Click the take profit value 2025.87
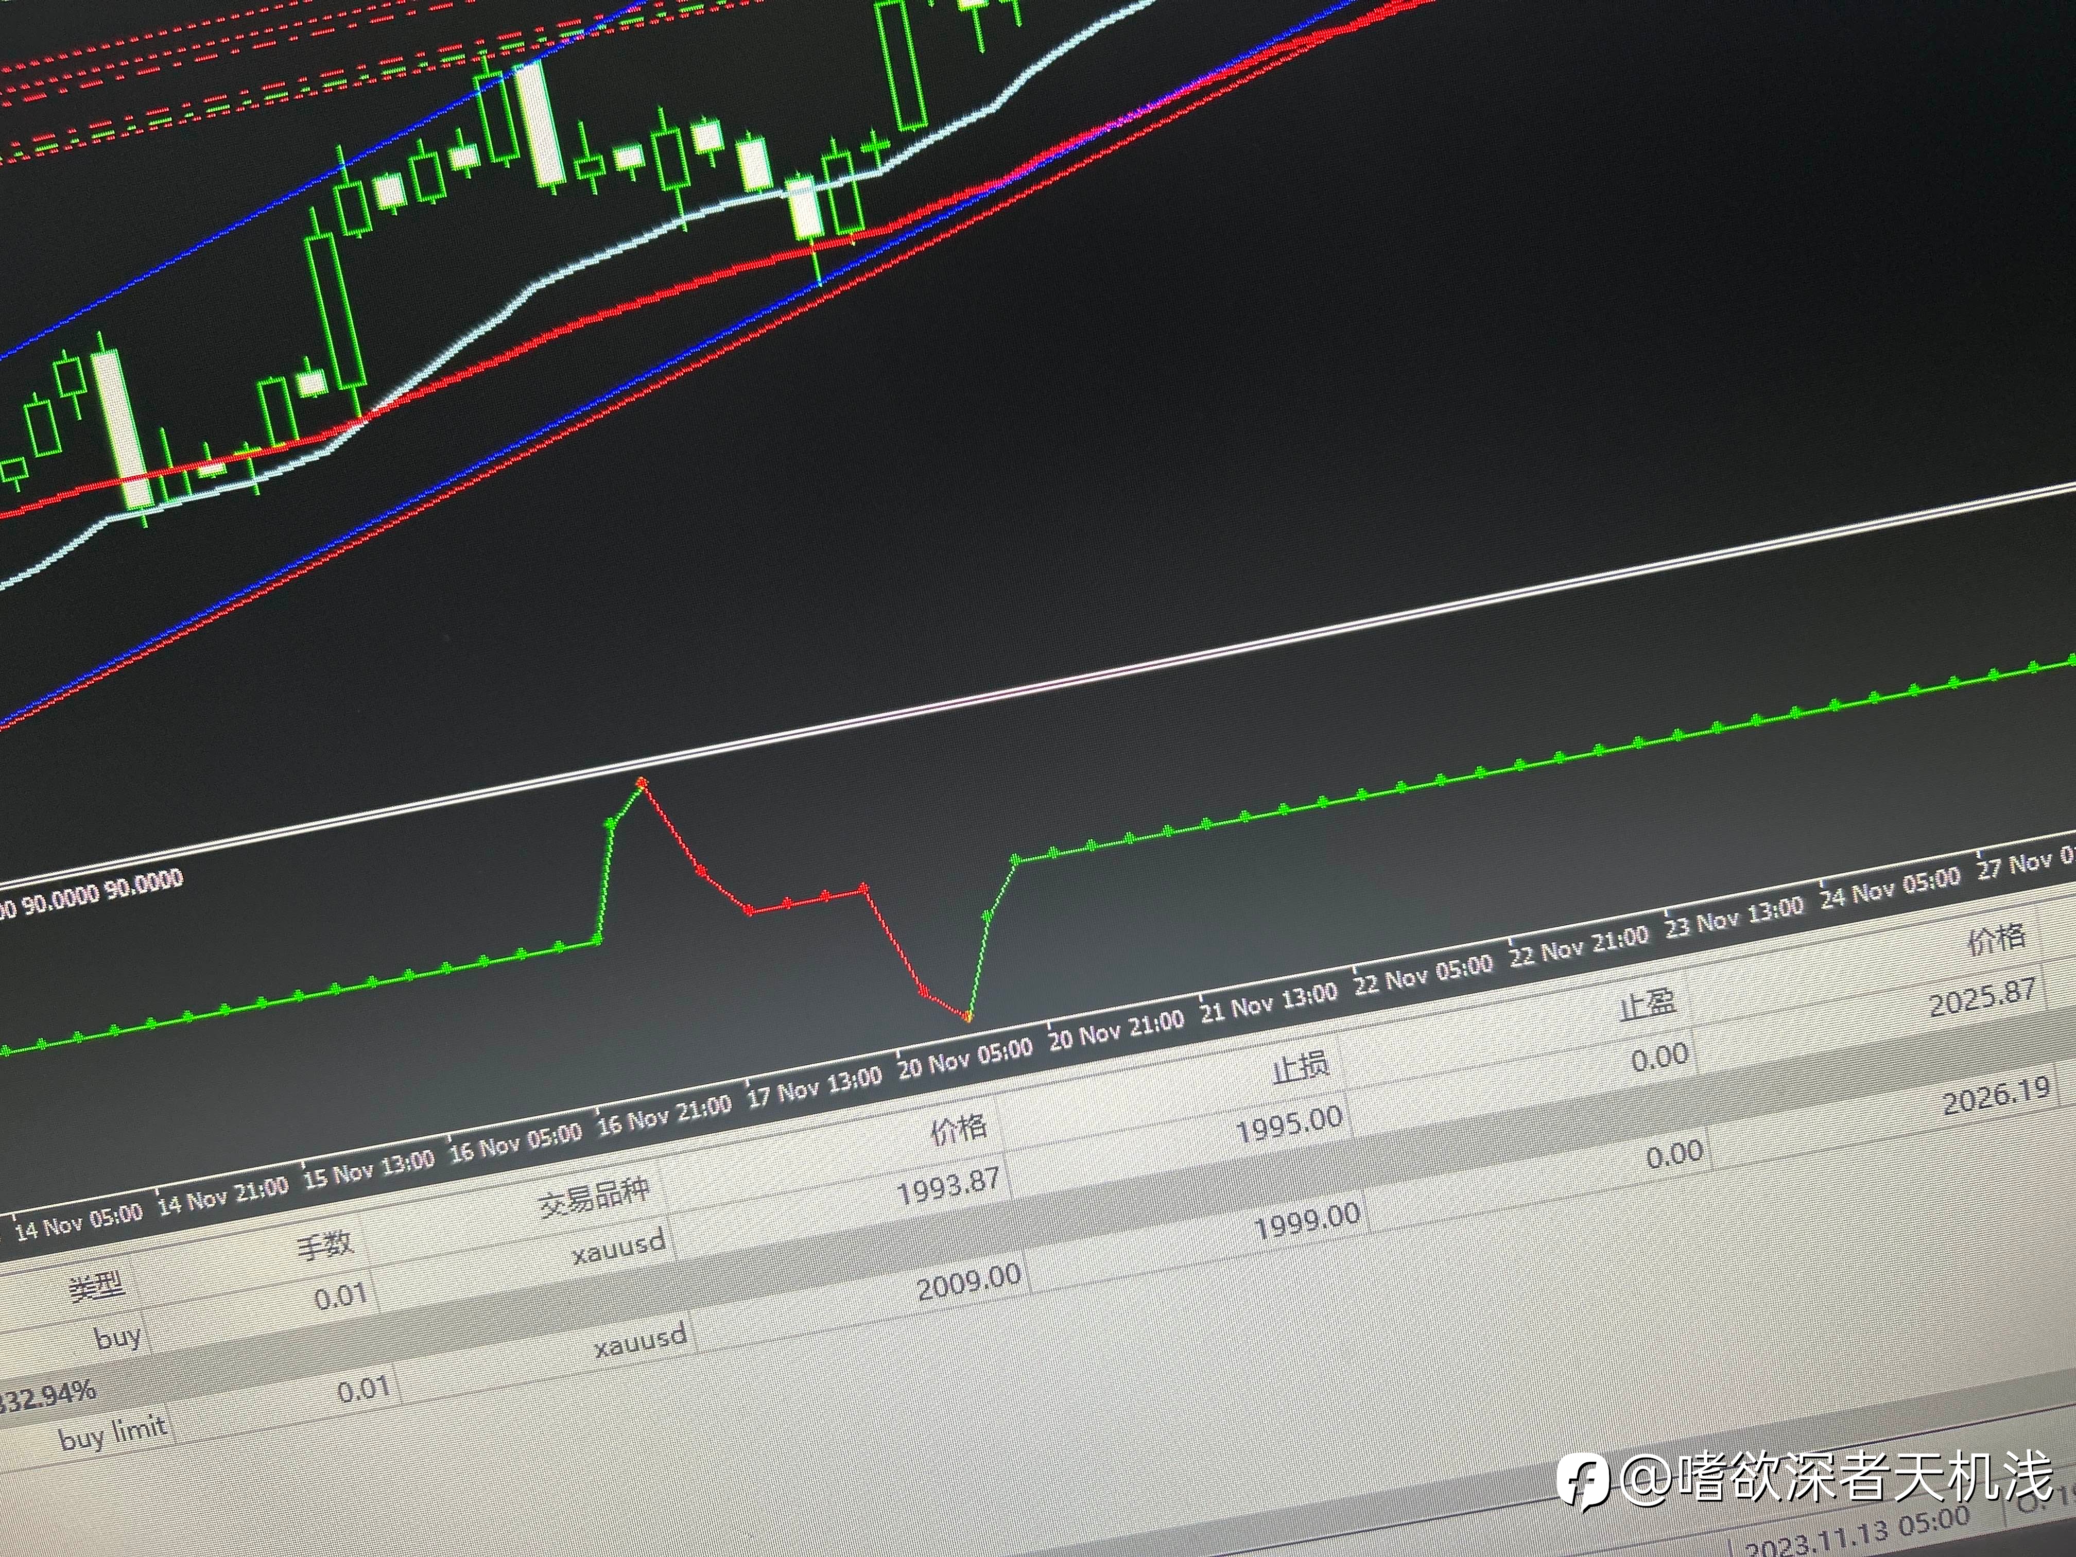2076x1557 pixels. click(1982, 998)
